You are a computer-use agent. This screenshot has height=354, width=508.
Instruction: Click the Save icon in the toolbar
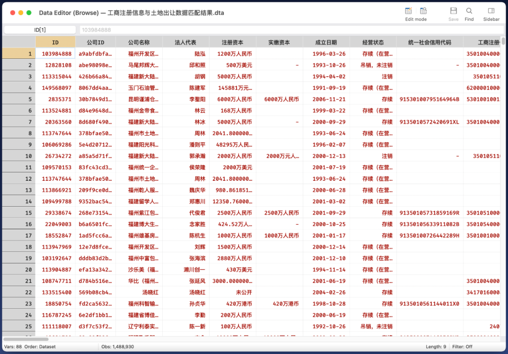[x=453, y=11]
